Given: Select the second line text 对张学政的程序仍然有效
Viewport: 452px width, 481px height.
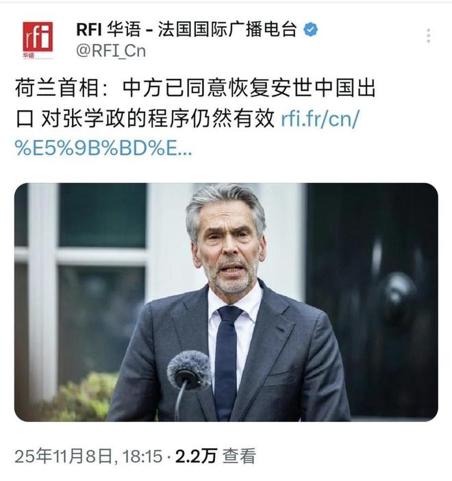Looking at the screenshot, I should [x=158, y=119].
